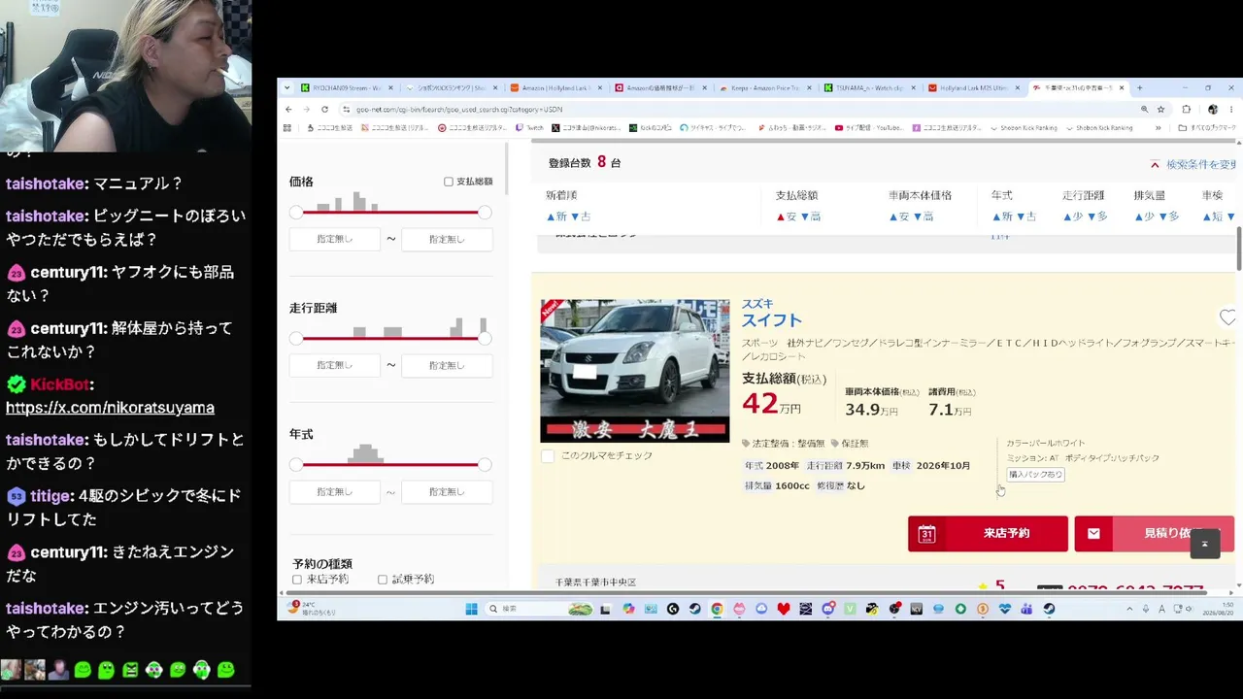Screen dimensions: 1243x699
Task: Tick the このクルマをチェック checkbox
Action: (x=548, y=455)
